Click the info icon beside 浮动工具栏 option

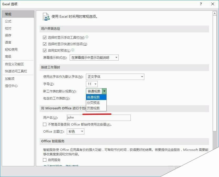tap(87, 37)
